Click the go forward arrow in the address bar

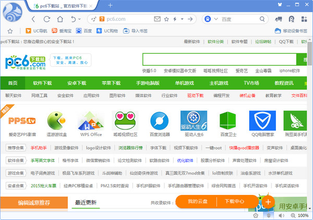pyautogui.click(x=190, y=19)
